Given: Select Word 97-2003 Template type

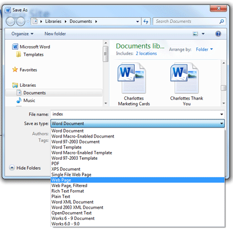Looking at the screenshot, I should 138,158.
